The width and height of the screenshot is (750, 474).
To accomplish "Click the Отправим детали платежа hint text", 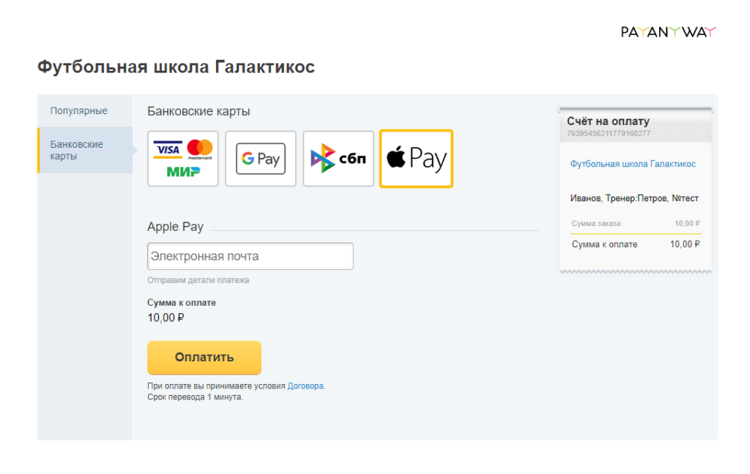I will click(198, 280).
